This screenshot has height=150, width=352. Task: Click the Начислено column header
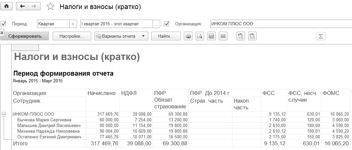[102, 93]
